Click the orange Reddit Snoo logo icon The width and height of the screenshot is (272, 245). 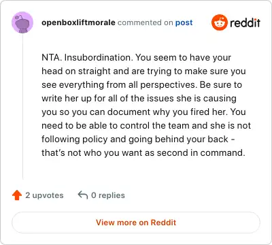[x=219, y=22]
